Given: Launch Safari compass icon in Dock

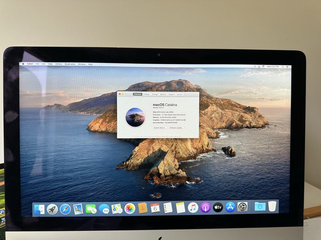Looking at the screenshot, I should (x=65, y=209).
